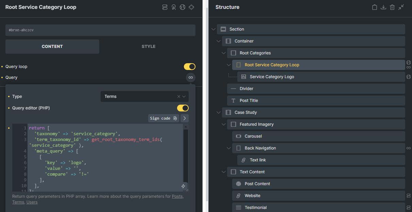Screen dimensions: 412x212
Task: Click the infinity loop icon beside Root Service Category Loop
Action: pyautogui.click(x=409, y=67)
